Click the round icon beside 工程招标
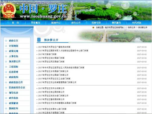Screen dimensions: 152x114 [6, 67]
